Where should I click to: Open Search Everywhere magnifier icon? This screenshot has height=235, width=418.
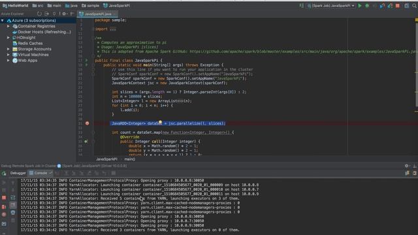click(x=414, y=6)
